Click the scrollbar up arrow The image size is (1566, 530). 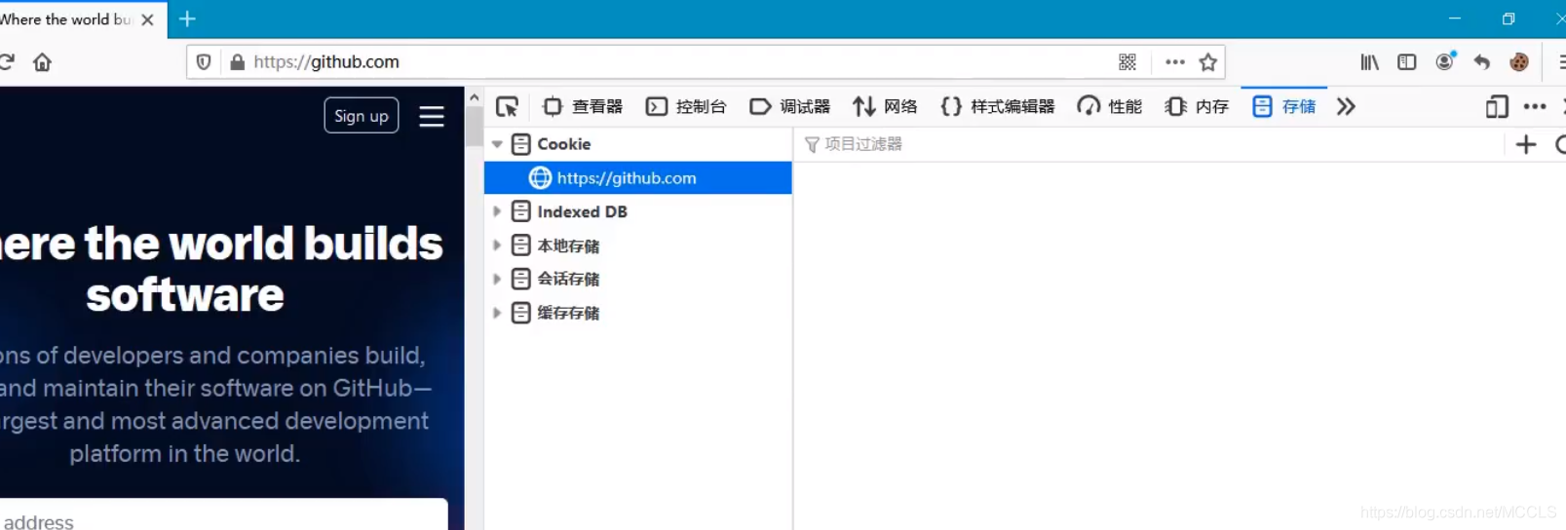click(x=474, y=96)
